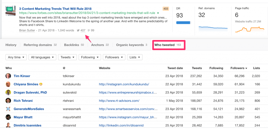Switch to the Anchors tab
The image size is (268, 129).
pyautogui.click(x=100, y=45)
